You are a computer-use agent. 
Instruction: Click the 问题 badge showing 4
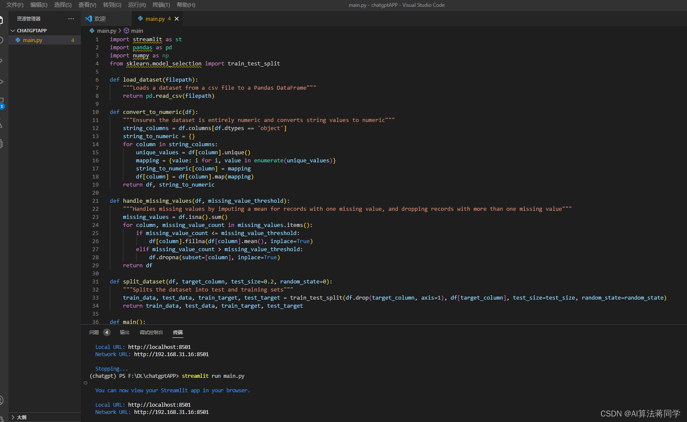[x=107, y=332]
